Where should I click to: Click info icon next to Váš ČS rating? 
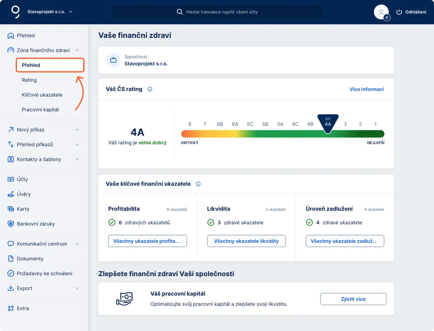150,89
